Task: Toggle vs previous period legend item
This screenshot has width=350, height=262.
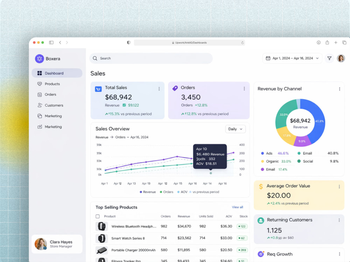Action: 204,192
